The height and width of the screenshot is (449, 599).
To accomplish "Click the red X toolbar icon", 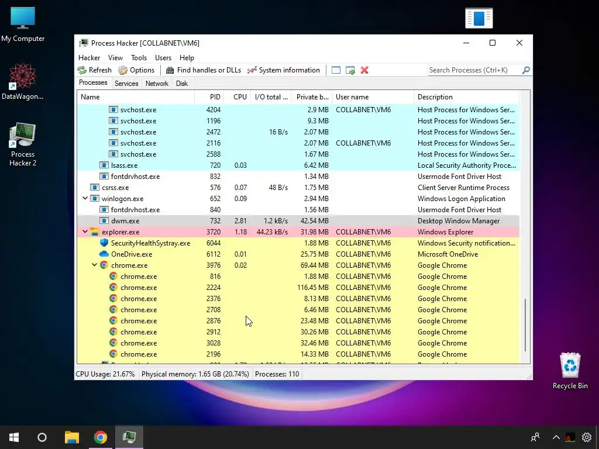I will click(364, 70).
